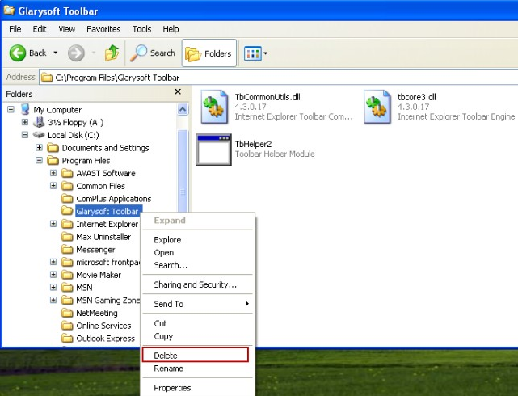Screen dimensions: 518x396
Task: Select AVAST Software folder icon
Action: pos(67,173)
